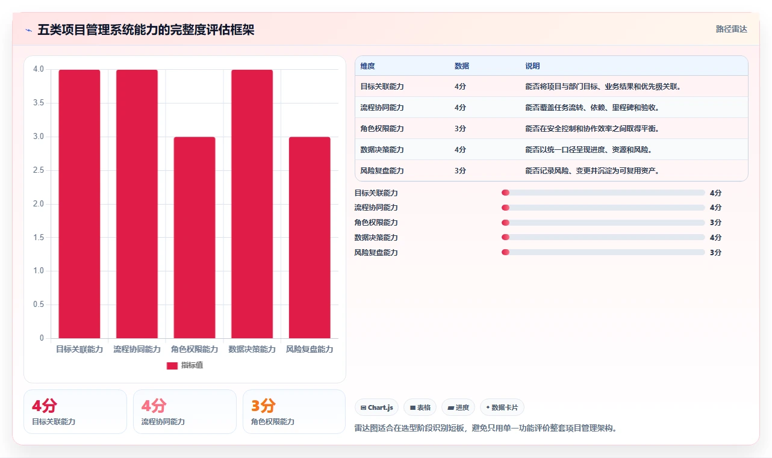Image resolution: width=772 pixels, height=458 pixels.
Task: Click the 目标关联能力 progress bar
Action: click(603, 193)
